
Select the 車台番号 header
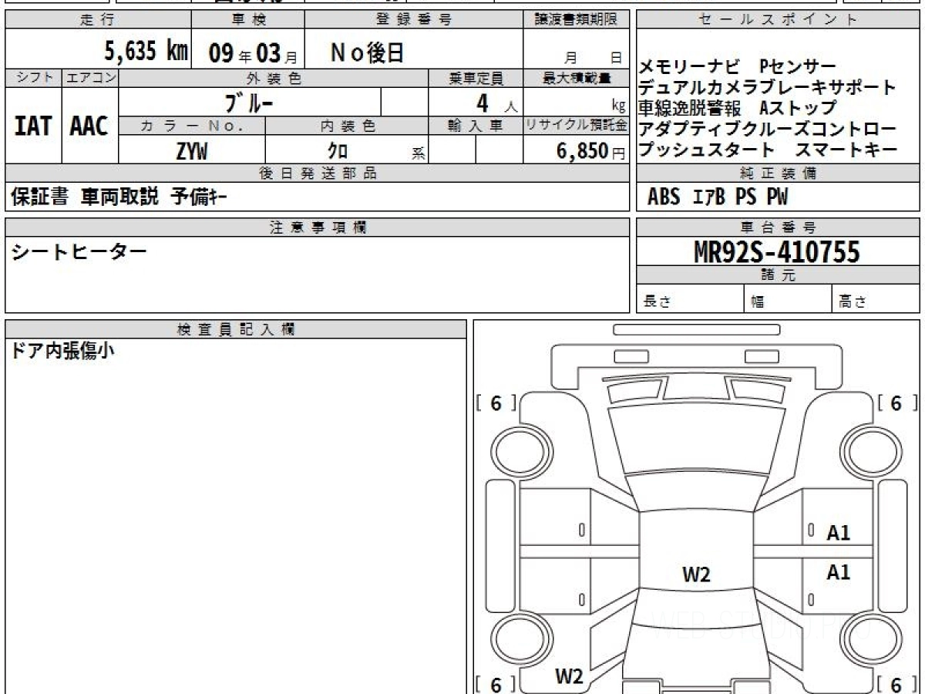778,227
